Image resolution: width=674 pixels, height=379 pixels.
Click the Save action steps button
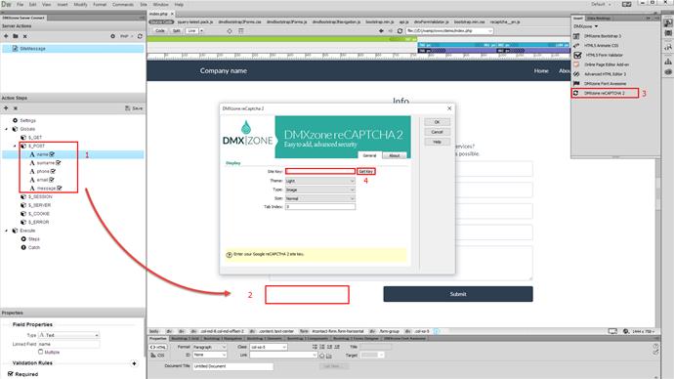(134, 108)
